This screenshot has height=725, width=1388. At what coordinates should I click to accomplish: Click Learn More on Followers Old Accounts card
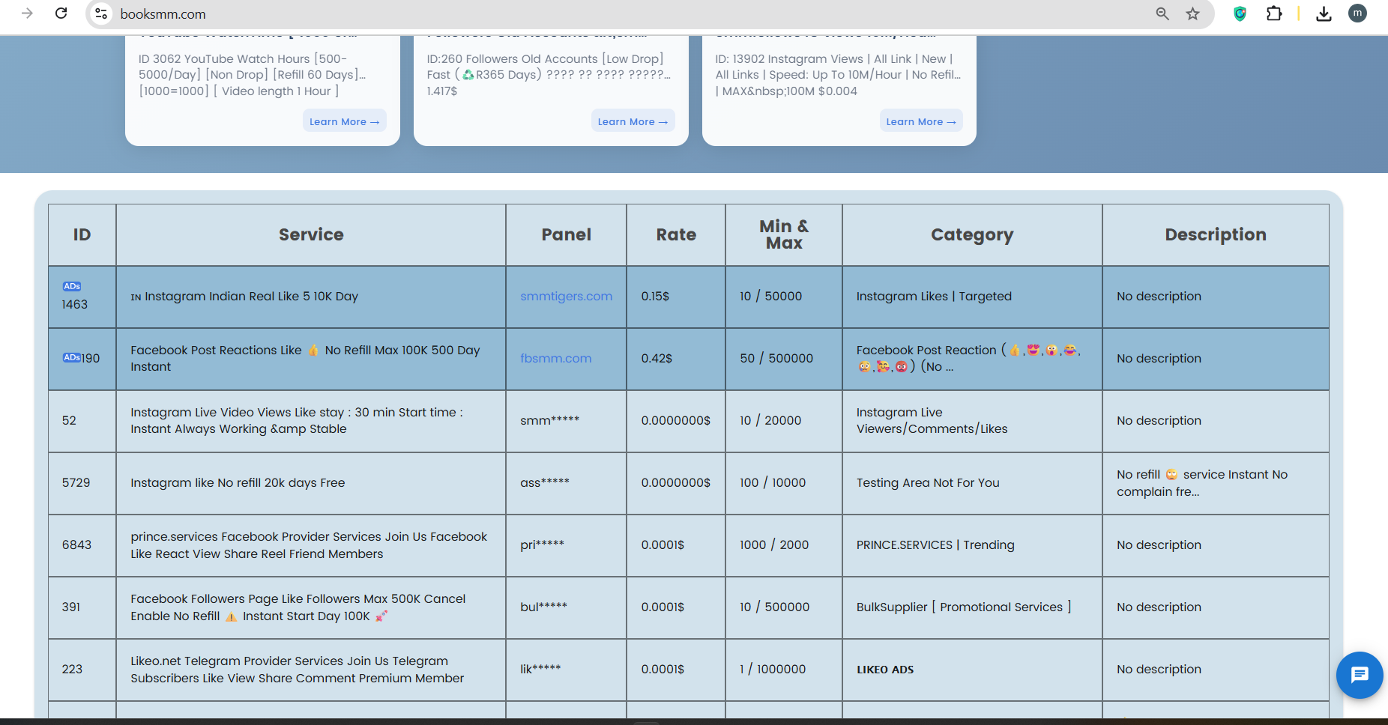click(x=633, y=121)
